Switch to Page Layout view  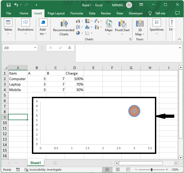(x=118, y=170)
